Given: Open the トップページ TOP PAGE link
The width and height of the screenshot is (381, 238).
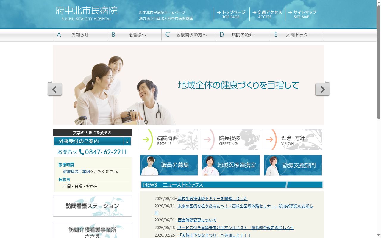Looking at the screenshot, I should point(232,14).
